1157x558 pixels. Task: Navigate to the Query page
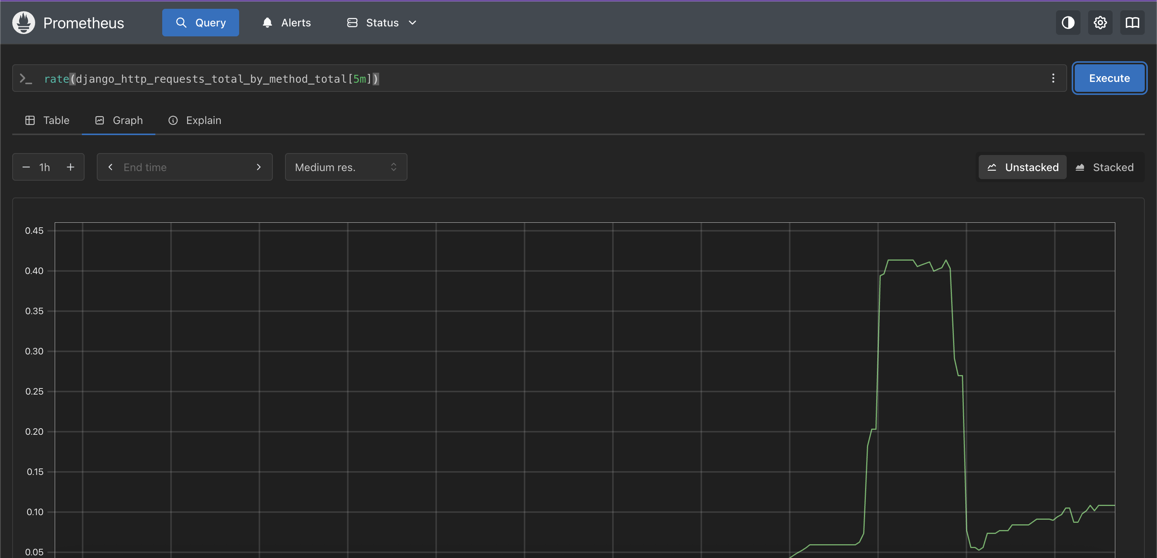(200, 23)
